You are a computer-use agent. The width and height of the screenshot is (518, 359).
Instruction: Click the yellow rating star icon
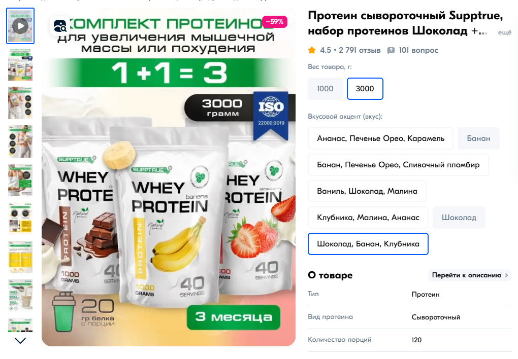[312, 50]
